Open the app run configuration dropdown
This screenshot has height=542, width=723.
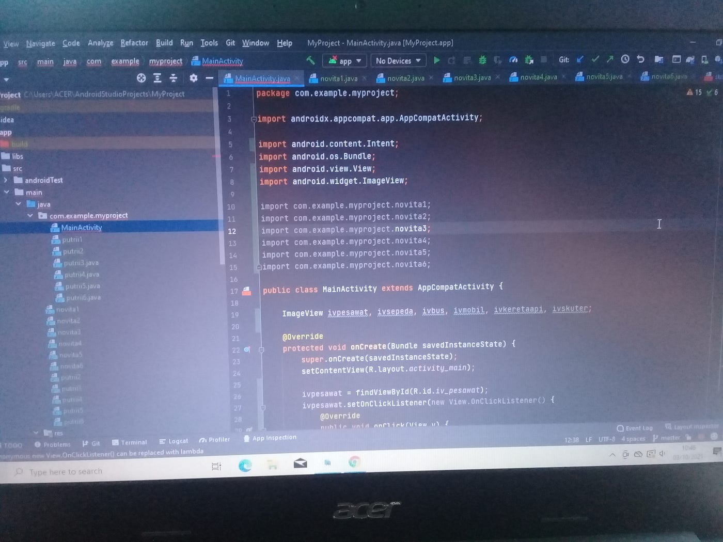point(343,60)
